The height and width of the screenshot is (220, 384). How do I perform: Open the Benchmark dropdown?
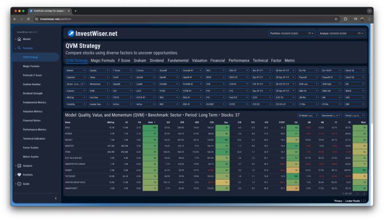(331, 115)
